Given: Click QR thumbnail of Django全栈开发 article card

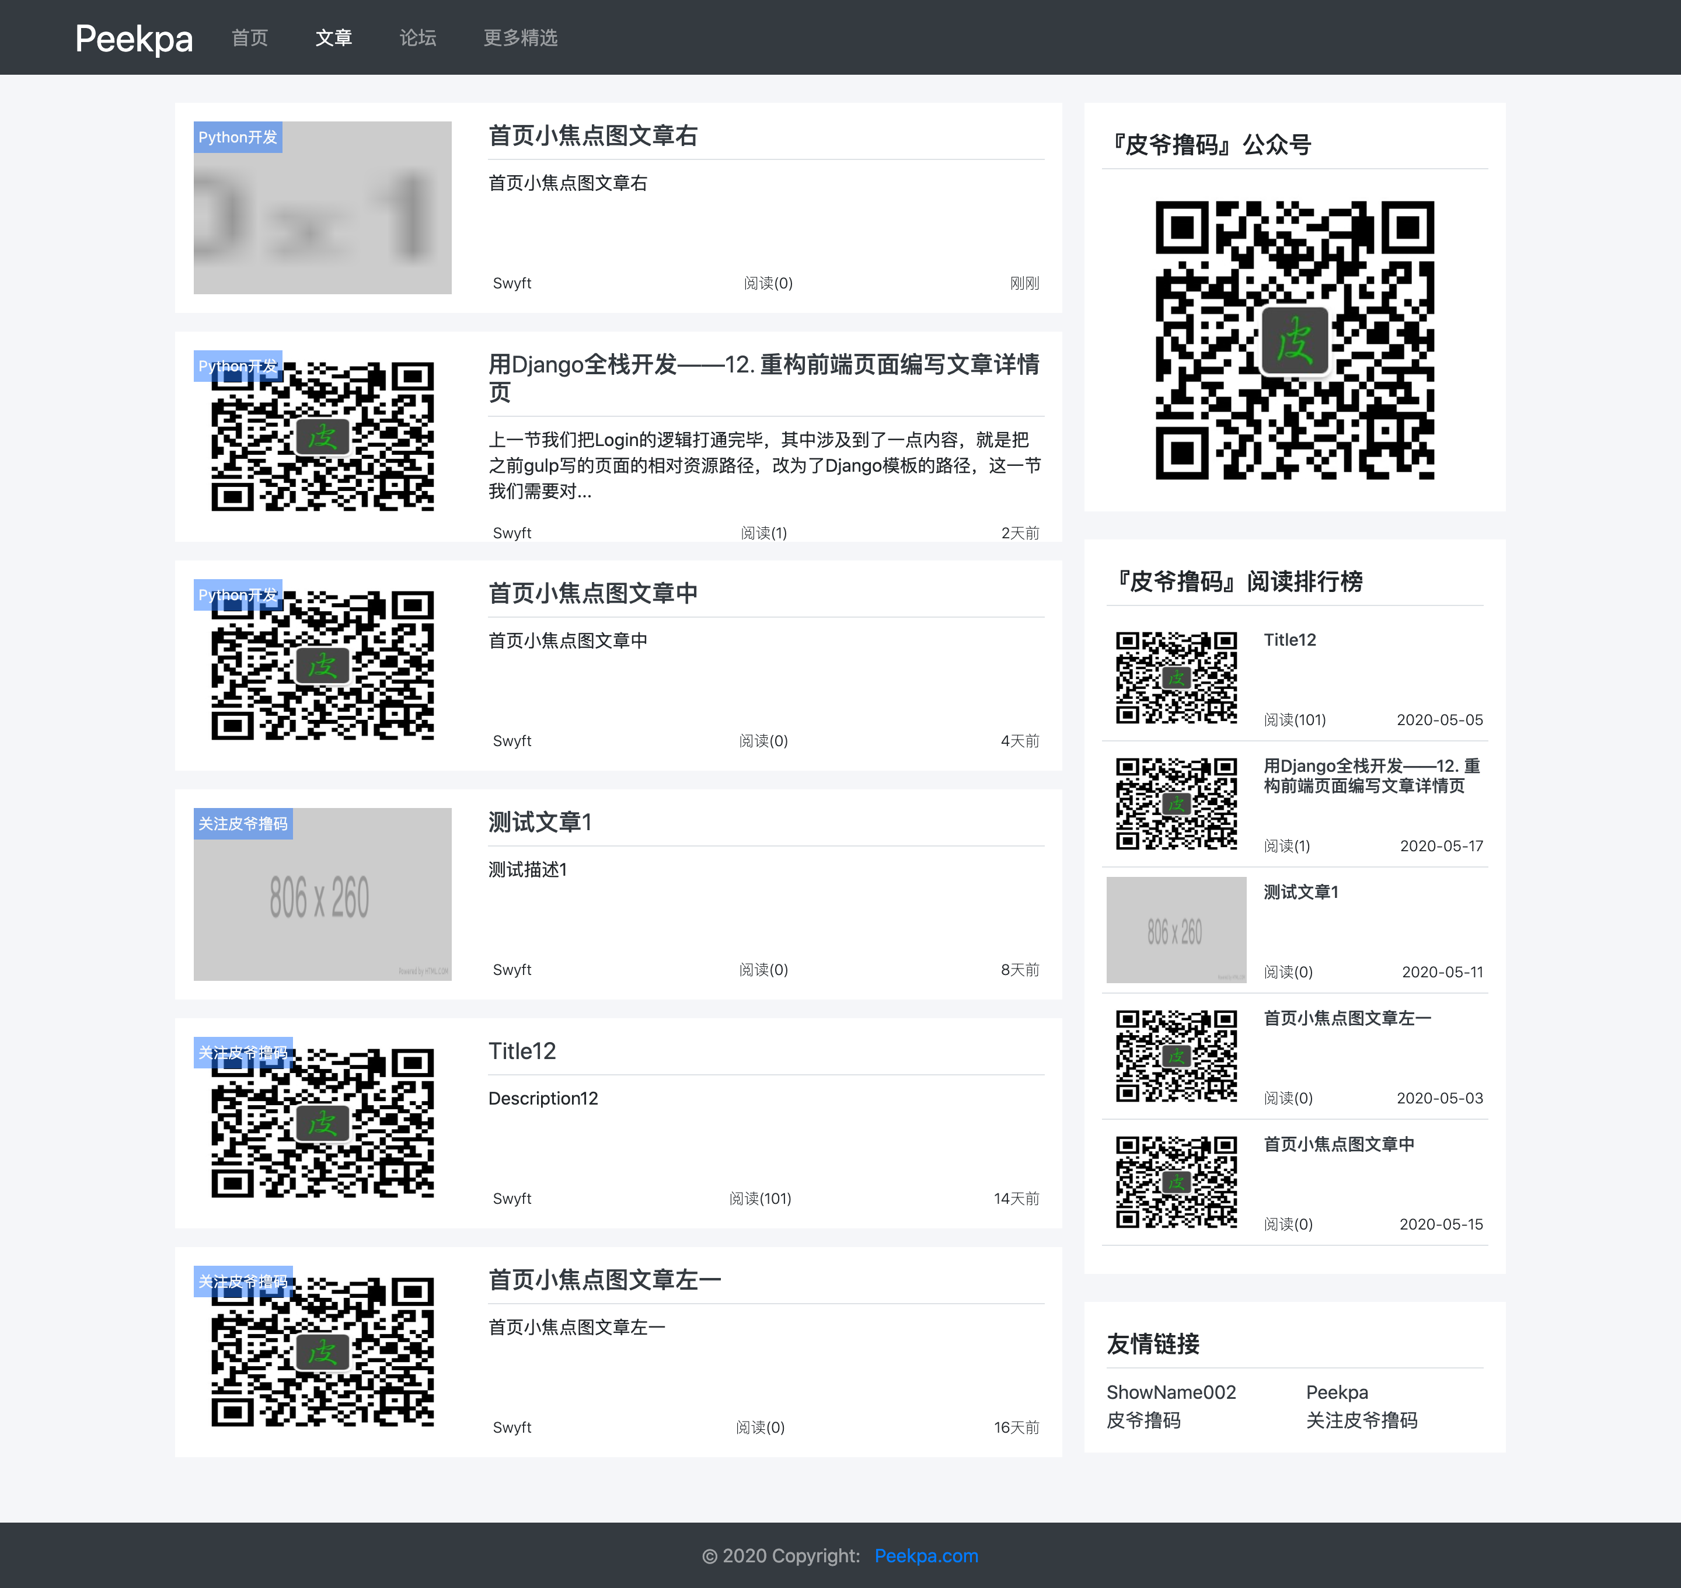Looking at the screenshot, I should click(x=323, y=437).
